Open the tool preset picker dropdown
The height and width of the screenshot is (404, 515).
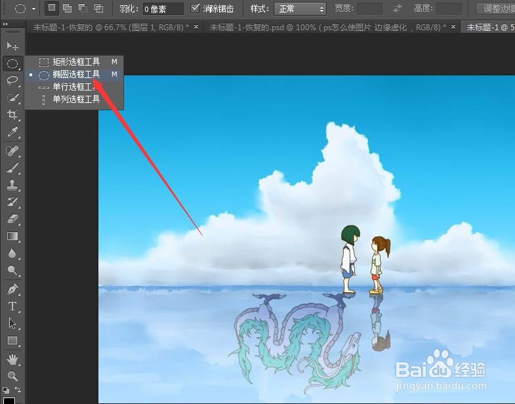(x=34, y=9)
